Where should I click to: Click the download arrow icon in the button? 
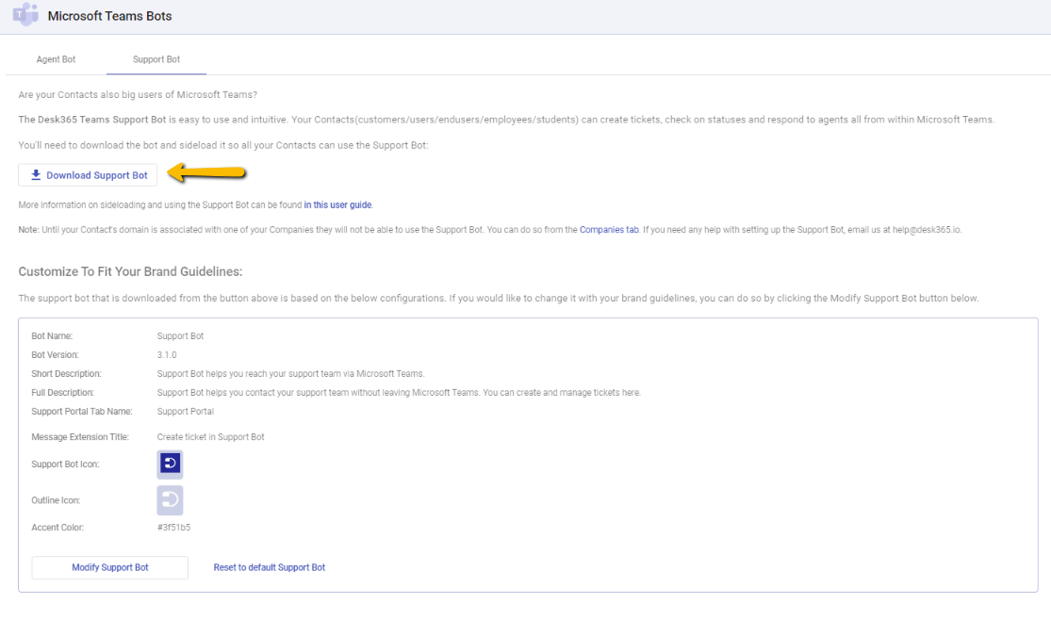point(36,175)
